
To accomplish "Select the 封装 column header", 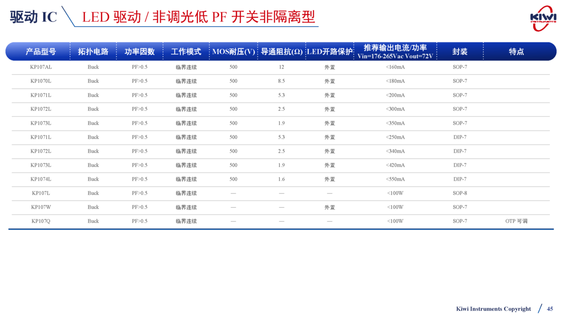I will click(x=460, y=51).
